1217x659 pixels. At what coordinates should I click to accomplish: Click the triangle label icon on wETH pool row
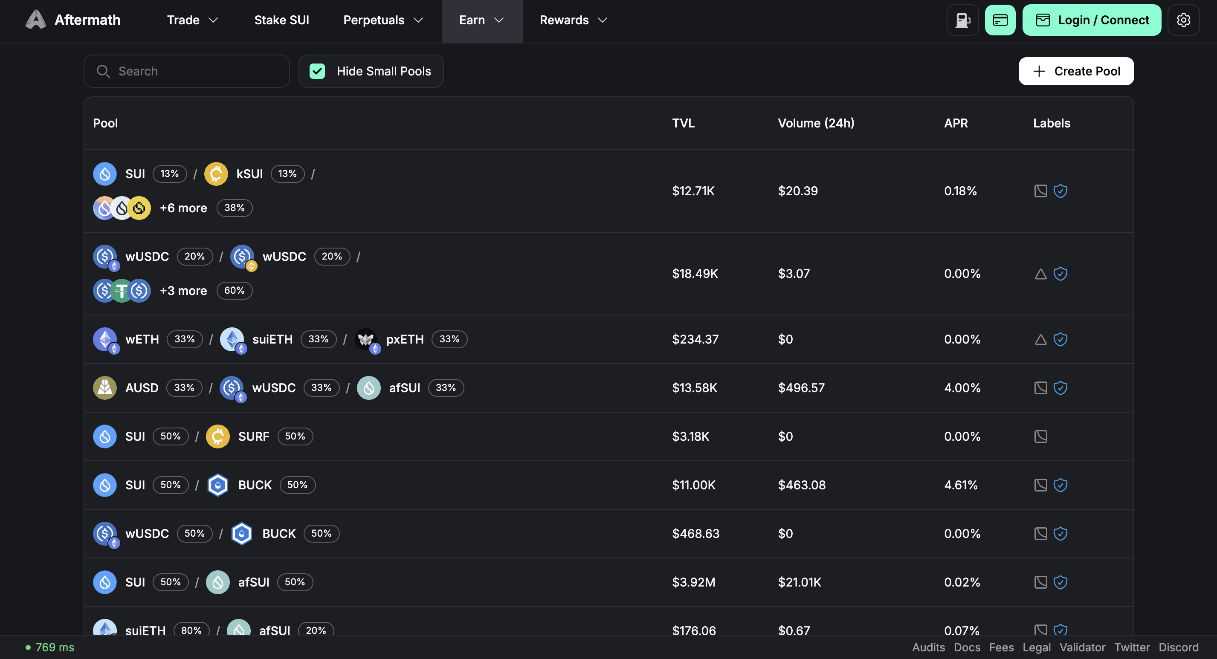(x=1041, y=339)
